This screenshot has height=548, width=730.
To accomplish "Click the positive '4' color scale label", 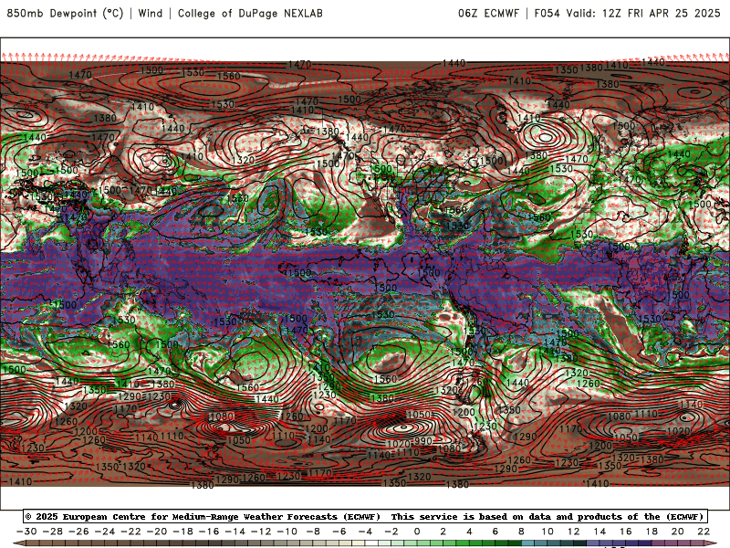I will [x=469, y=532].
